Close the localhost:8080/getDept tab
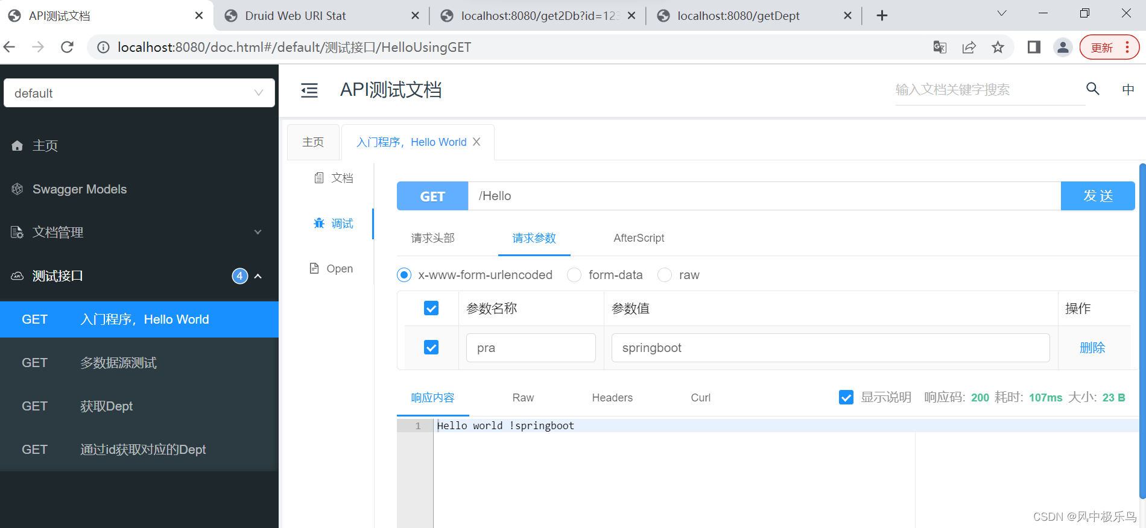 tap(847, 16)
